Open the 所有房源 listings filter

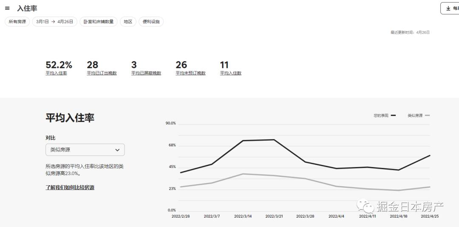point(17,22)
